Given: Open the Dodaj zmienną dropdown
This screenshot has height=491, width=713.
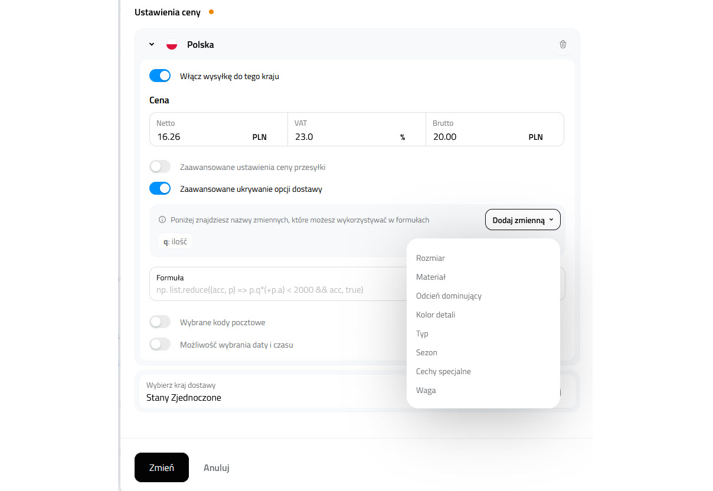Looking at the screenshot, I should tap(523, 220).
